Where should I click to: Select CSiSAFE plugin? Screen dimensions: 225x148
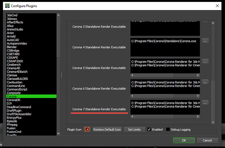point(31,57)
